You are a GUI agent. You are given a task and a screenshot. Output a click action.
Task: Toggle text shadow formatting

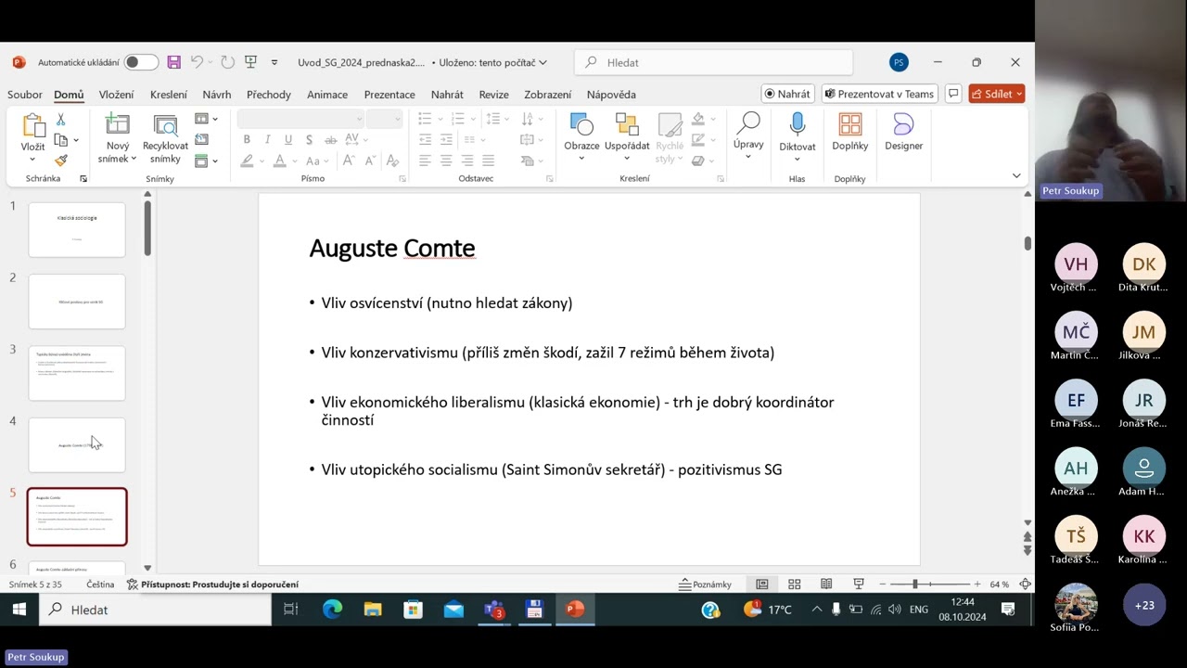click(309, 139)
